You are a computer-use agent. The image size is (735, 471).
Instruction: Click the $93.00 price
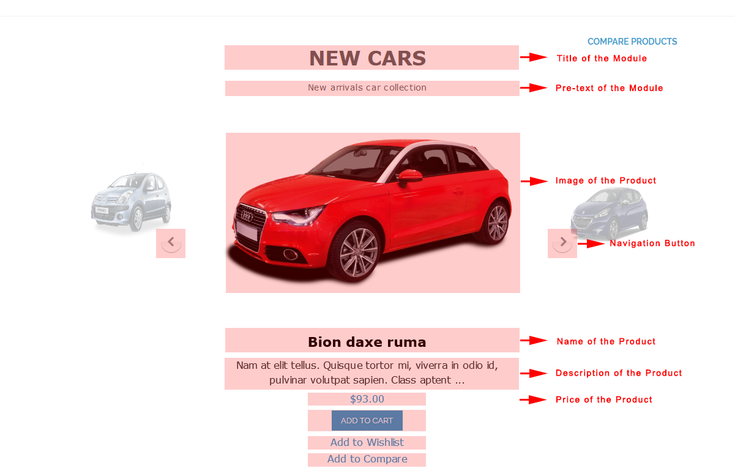pos(367,399)
